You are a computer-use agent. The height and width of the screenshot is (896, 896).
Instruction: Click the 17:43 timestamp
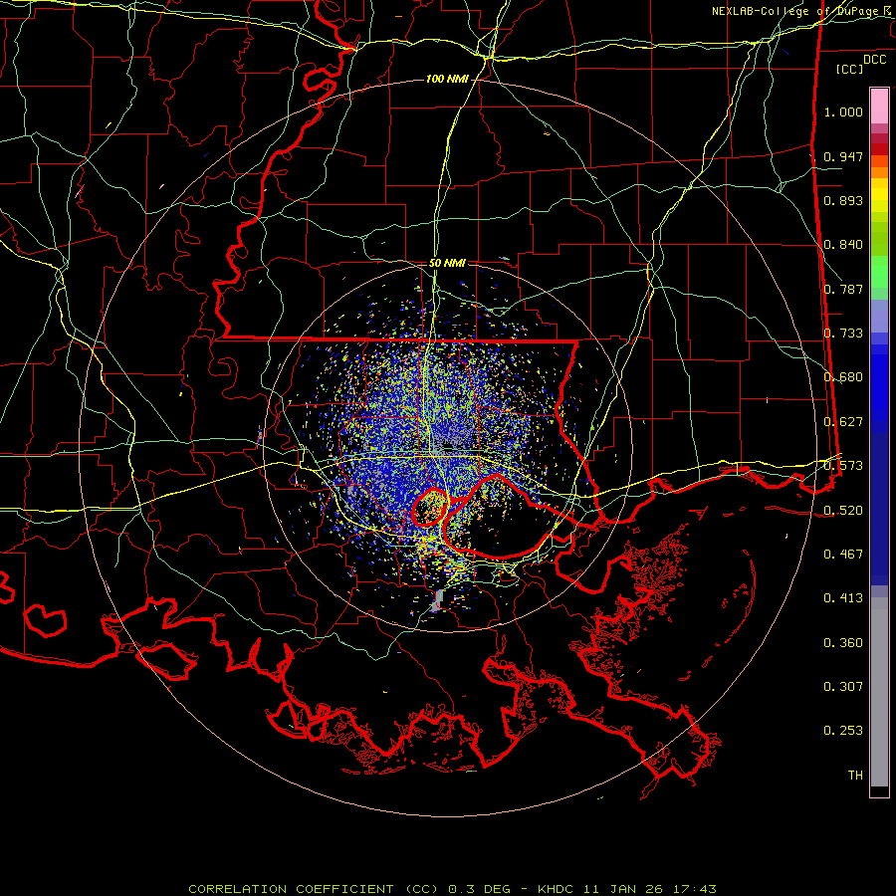coord(694,889)
